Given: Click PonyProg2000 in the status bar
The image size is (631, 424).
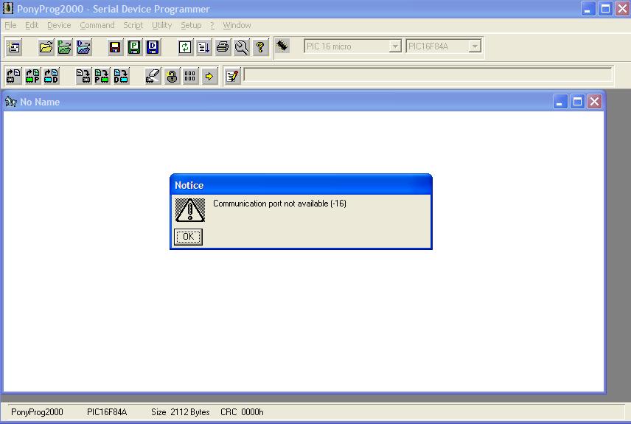Looking at the screenshot, I should [x=37, y=412].
